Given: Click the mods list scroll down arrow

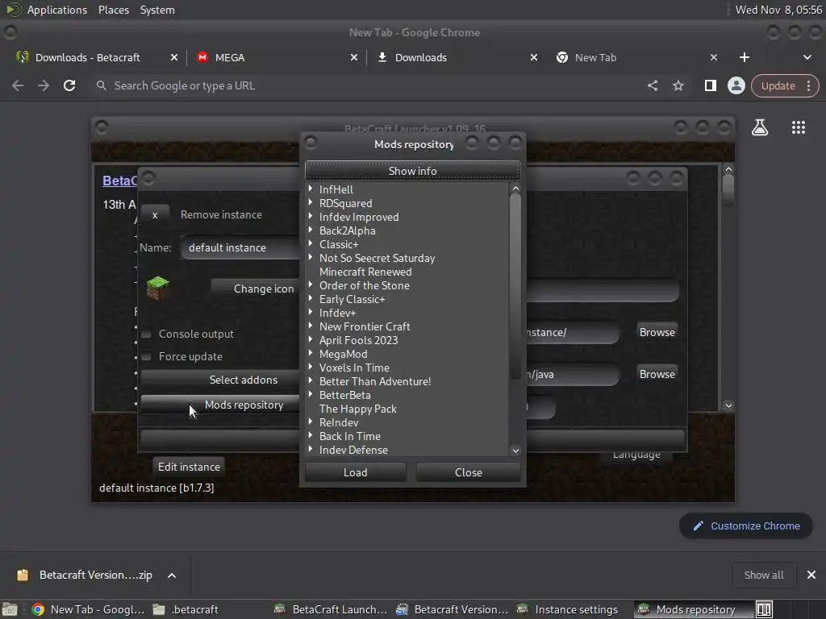Looking at the screenshot, I should 515,450.
